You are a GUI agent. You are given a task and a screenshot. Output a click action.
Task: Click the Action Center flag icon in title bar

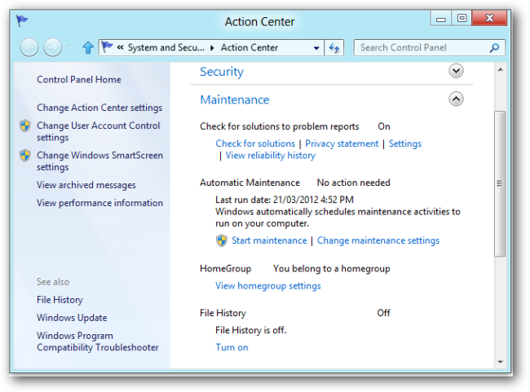click(22, 21)
